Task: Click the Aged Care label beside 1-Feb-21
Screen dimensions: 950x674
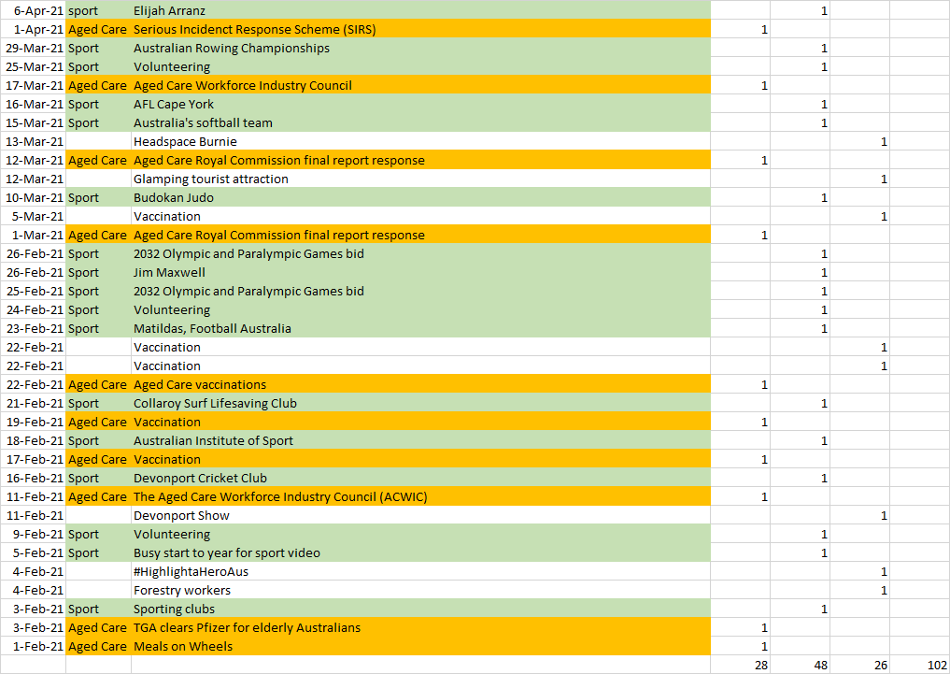Action: 98,646
